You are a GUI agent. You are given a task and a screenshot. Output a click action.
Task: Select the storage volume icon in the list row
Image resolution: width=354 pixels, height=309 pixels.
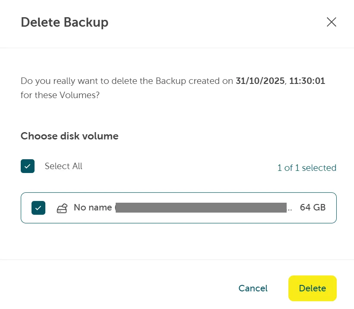[x=62, y=208]
